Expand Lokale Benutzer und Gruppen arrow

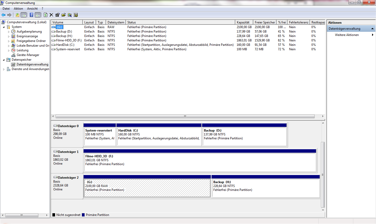[x=9, y=46]
